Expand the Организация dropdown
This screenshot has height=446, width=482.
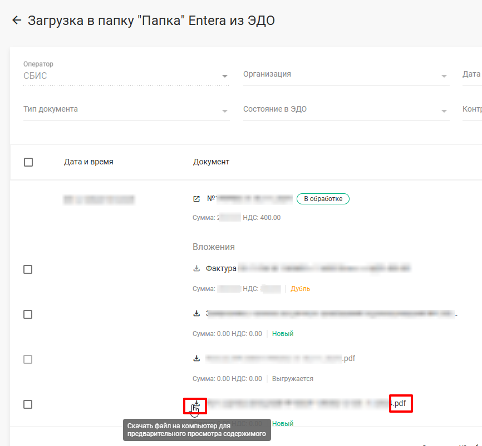click(346, 75)
